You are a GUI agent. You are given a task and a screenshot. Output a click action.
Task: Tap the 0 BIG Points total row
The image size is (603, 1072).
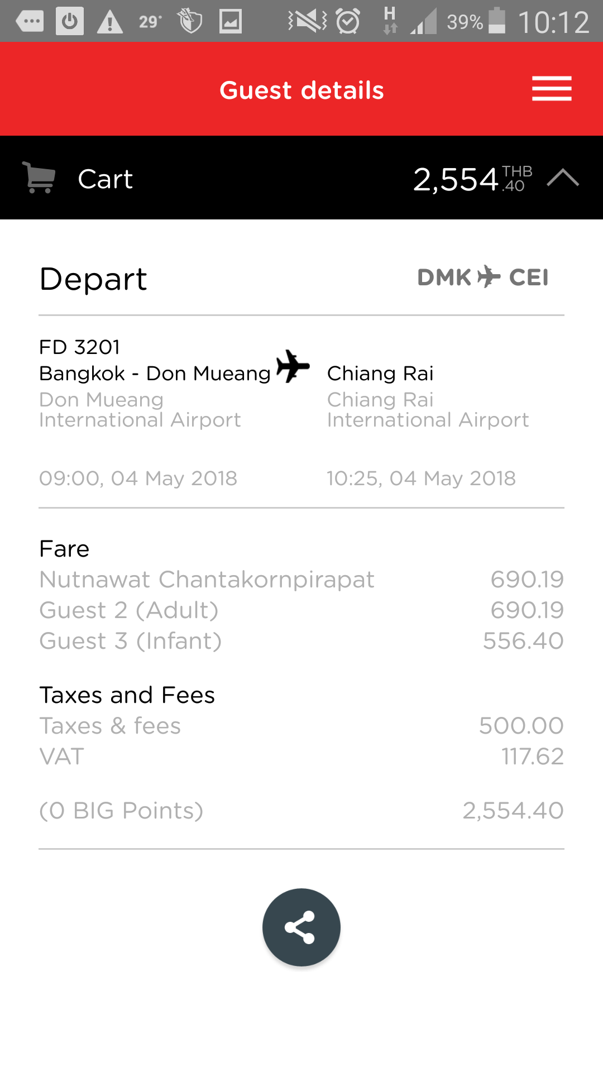(x=301, y=811)
